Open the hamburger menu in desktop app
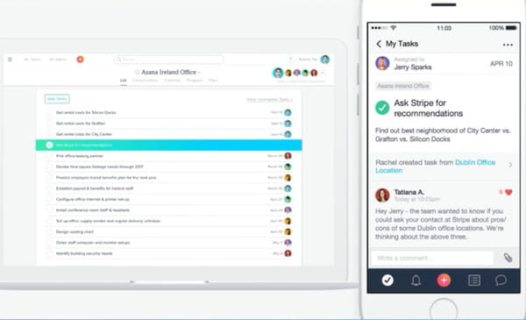Viewport: 526px width, 320px height. [10, 60]
